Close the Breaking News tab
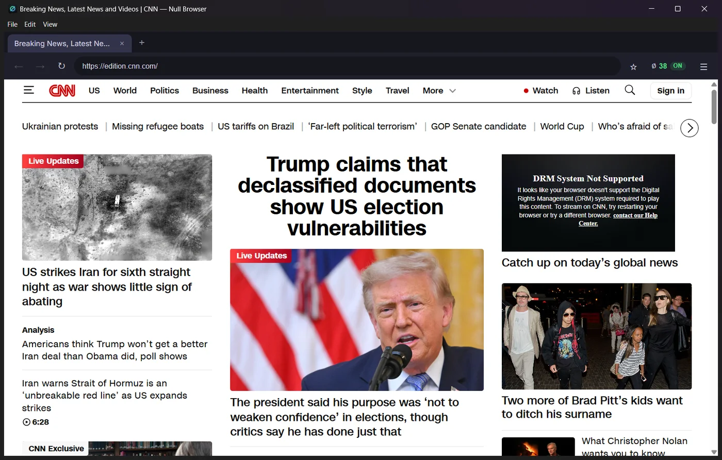Screen dimensions: 722x460 tap(122, 43)
